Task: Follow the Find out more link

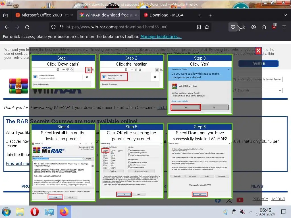Action: click(18, 163)
